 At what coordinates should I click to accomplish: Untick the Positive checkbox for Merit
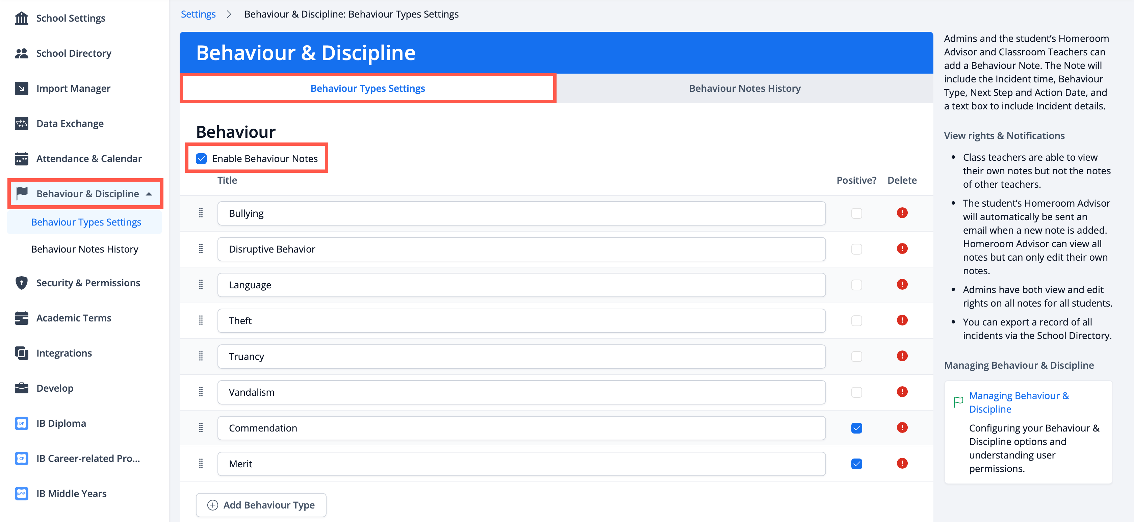856,464
